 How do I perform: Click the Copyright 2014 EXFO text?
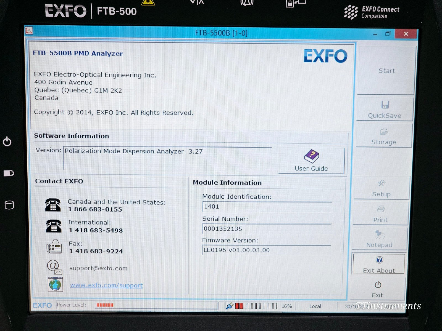click(114, 112)
